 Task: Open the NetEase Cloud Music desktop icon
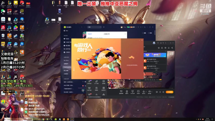pos(3,28)
